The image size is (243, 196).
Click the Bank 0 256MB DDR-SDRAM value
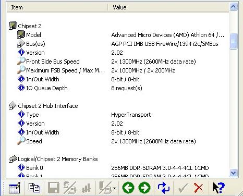160,168
